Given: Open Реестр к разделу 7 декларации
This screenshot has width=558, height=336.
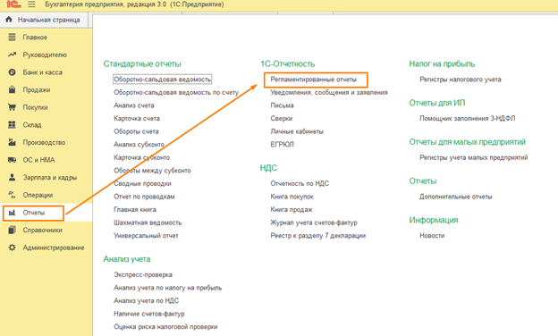Looking at the screenshot, I should [x=317, y=236].
